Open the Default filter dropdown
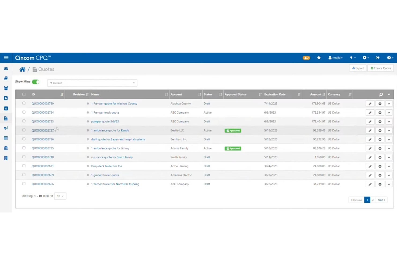The image size is (397, 265). coord(92,83)
